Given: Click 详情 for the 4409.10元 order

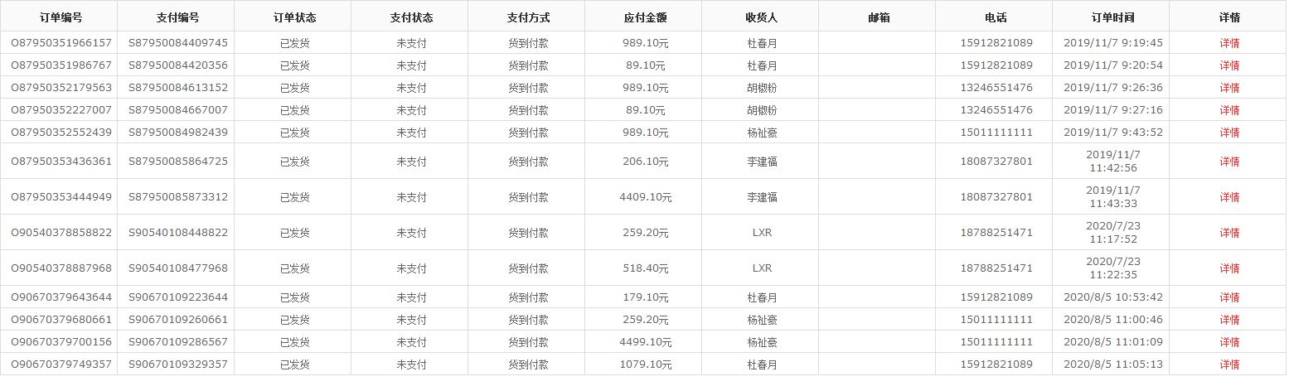Looking at the screenshot, I should coord(1228,197).
